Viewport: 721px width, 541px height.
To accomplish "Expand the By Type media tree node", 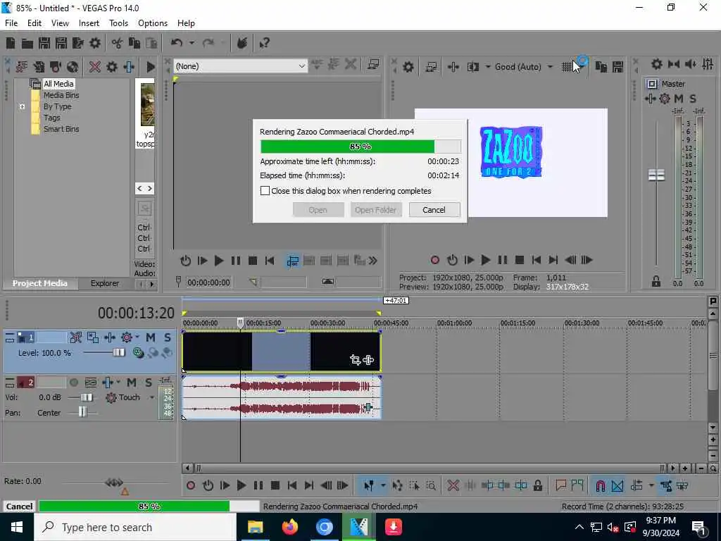I will [22, 107].
